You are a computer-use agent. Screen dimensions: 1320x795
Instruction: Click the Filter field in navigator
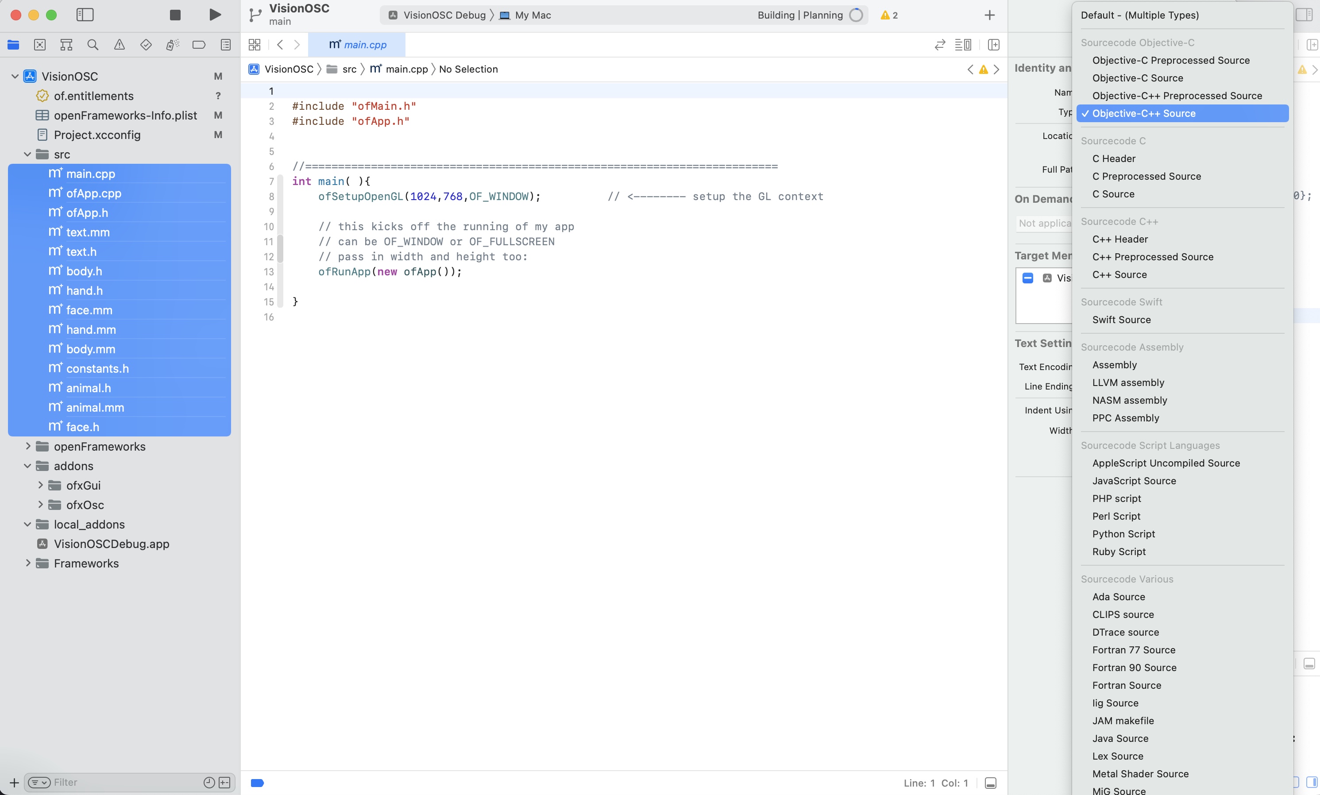pyautogui.click(x=123, y=783)
